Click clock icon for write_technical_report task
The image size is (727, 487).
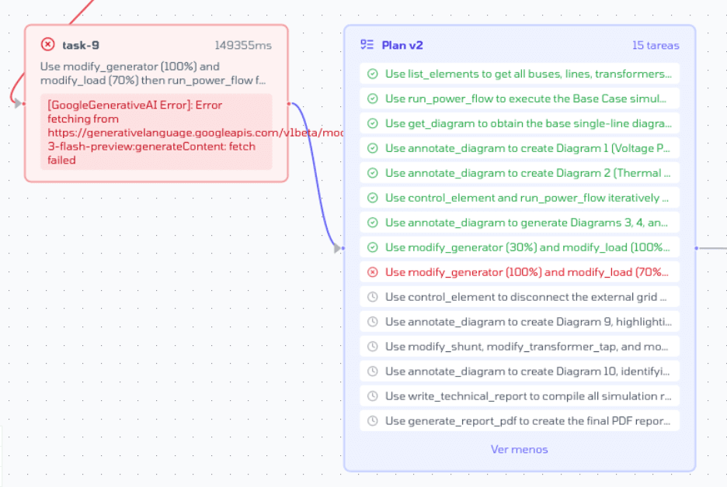373,396
